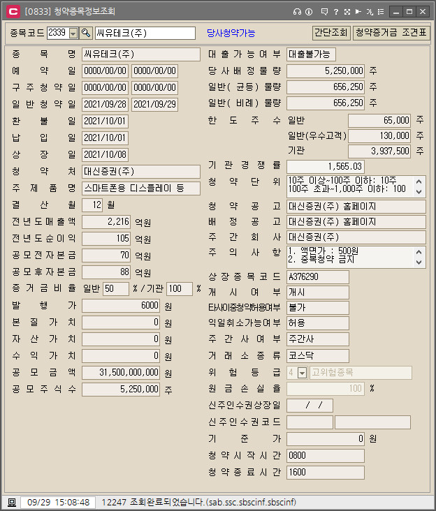Click the 일반청약일 end date 2021/09/29

[x=154, y=105]
